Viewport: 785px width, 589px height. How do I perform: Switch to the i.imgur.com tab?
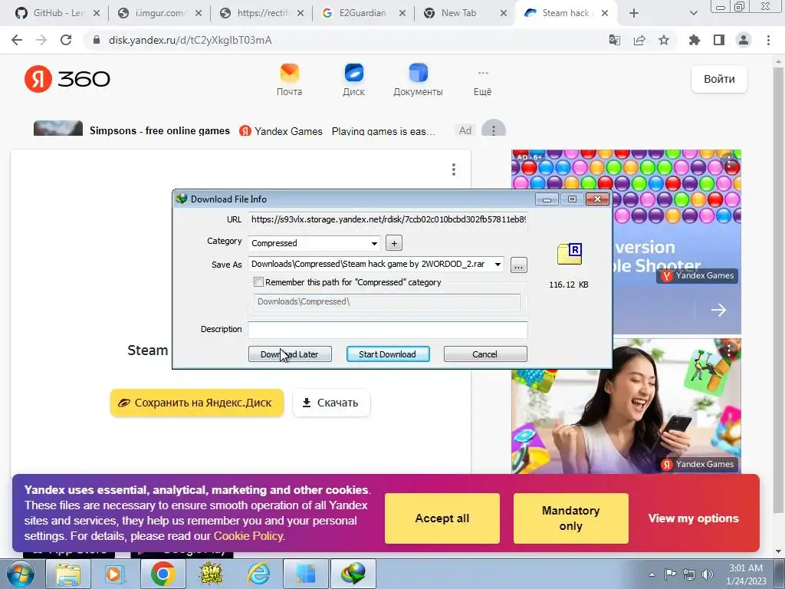(x=159, y=13)
